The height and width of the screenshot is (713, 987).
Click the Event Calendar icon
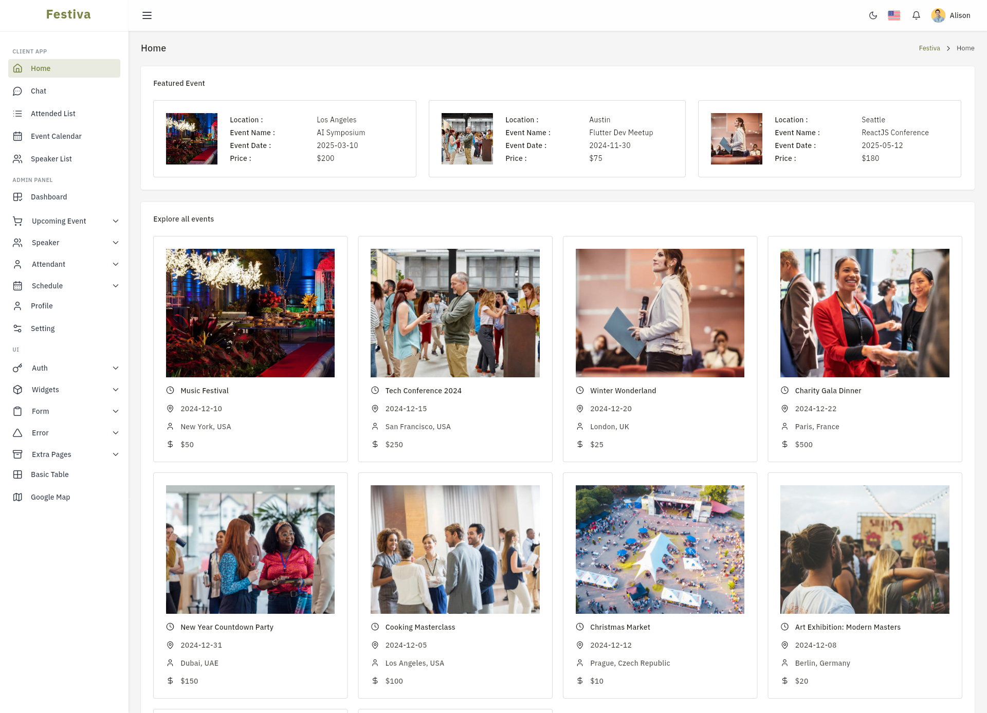17,136
